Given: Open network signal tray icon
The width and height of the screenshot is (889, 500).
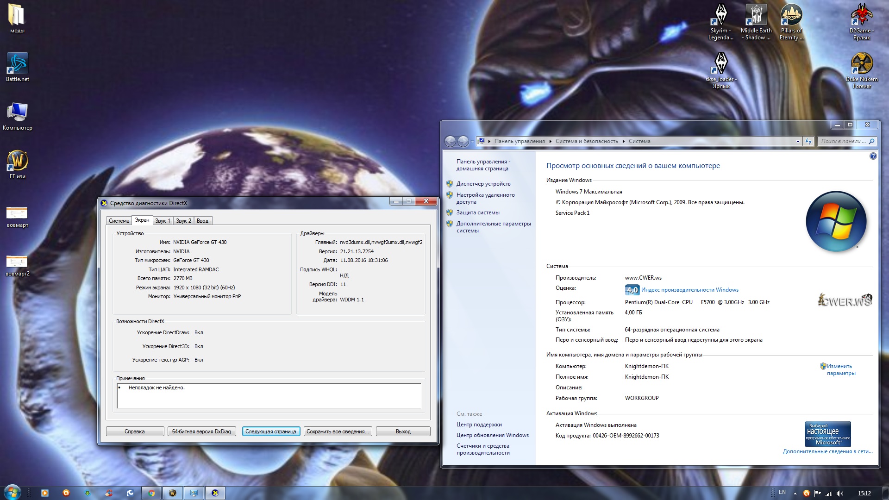Looking at the screenshot, I should point(829,494).
